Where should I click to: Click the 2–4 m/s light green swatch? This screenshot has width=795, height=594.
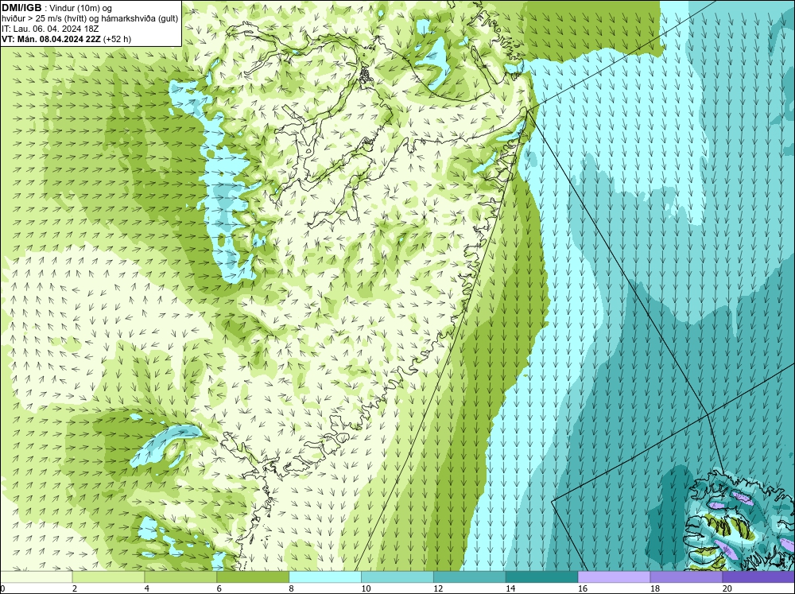(108, 577)
